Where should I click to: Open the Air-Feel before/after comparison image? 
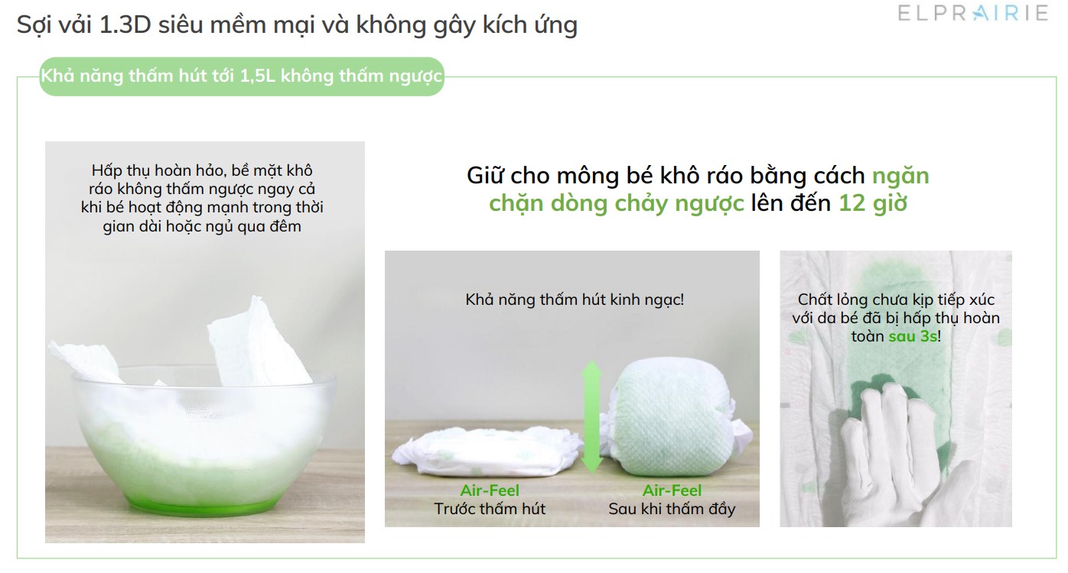pyautogui.click(x=572, y=389)
